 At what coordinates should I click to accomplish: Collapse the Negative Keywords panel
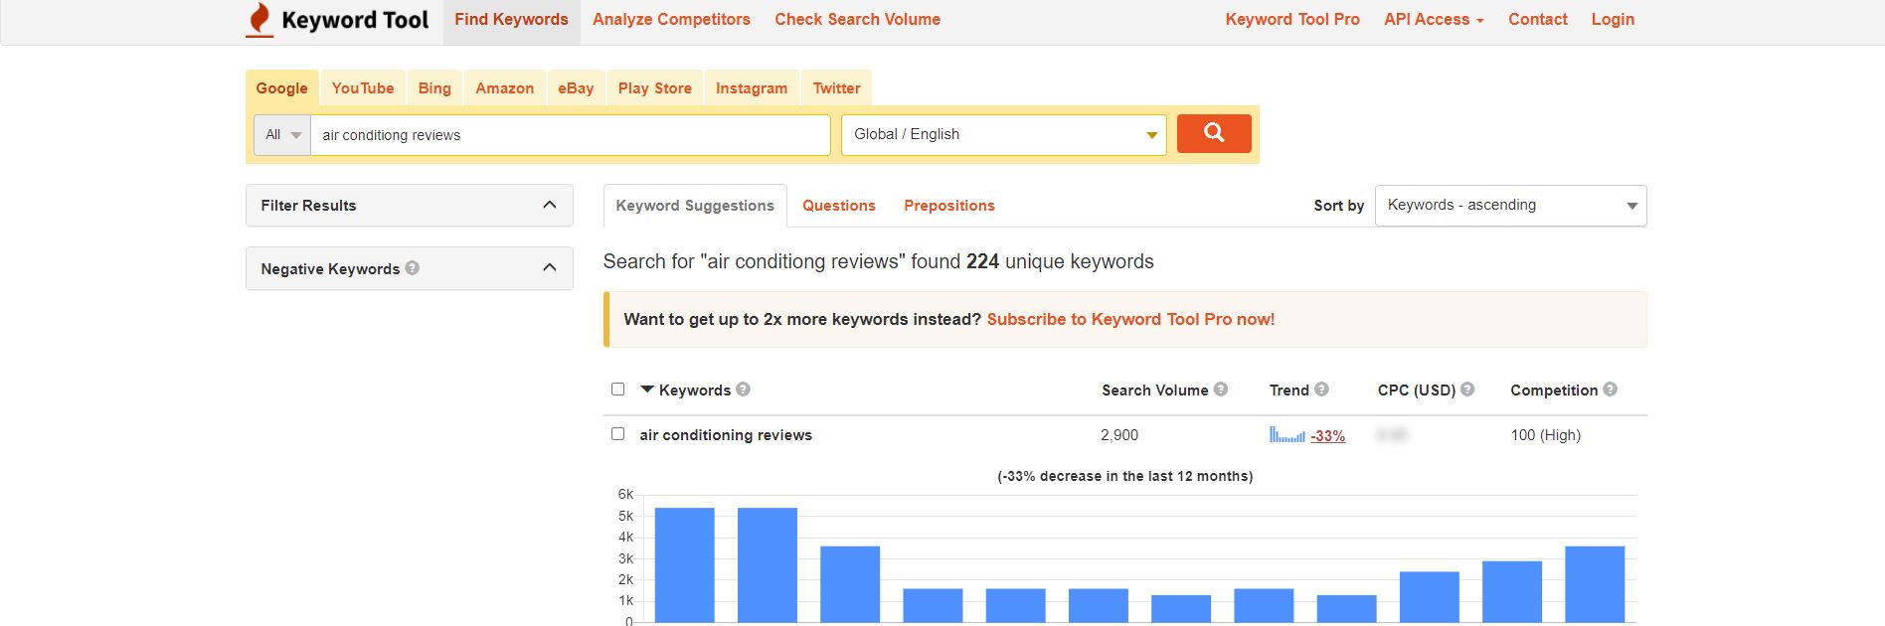pos(550,267)
